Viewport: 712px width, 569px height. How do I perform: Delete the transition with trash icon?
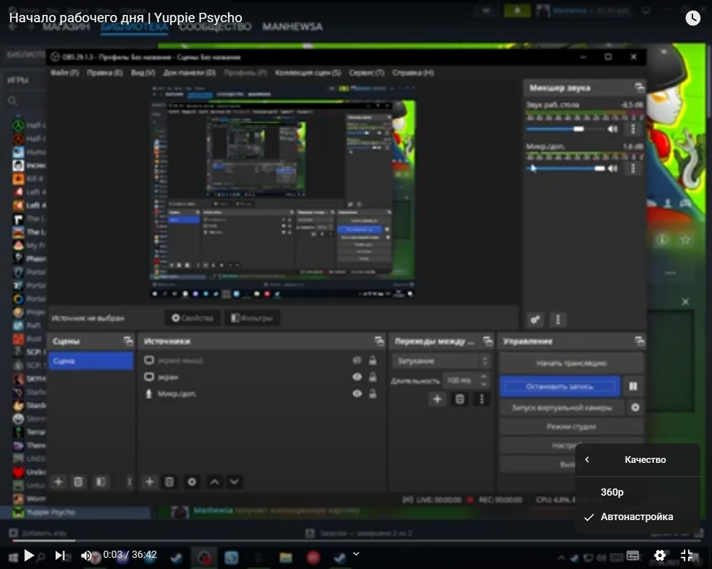point(459,399)
